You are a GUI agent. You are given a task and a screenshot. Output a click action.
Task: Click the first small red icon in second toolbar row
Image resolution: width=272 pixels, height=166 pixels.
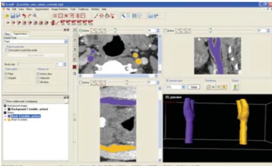click(x=8, y=23)
